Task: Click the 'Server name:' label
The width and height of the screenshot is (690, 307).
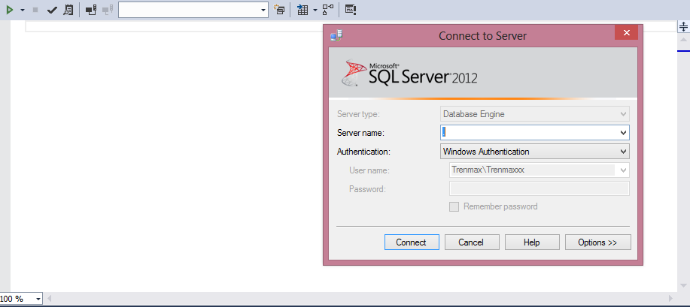Action: (x=360, y=133)
